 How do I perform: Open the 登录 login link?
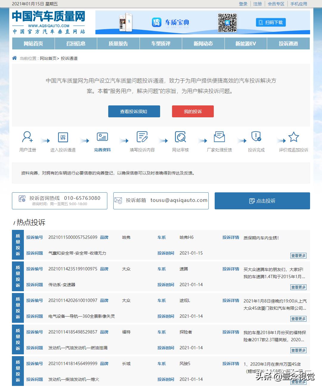coord(243,4)
